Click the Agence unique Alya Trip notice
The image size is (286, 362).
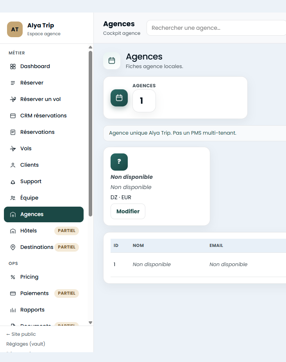click(x=173, y=133)
